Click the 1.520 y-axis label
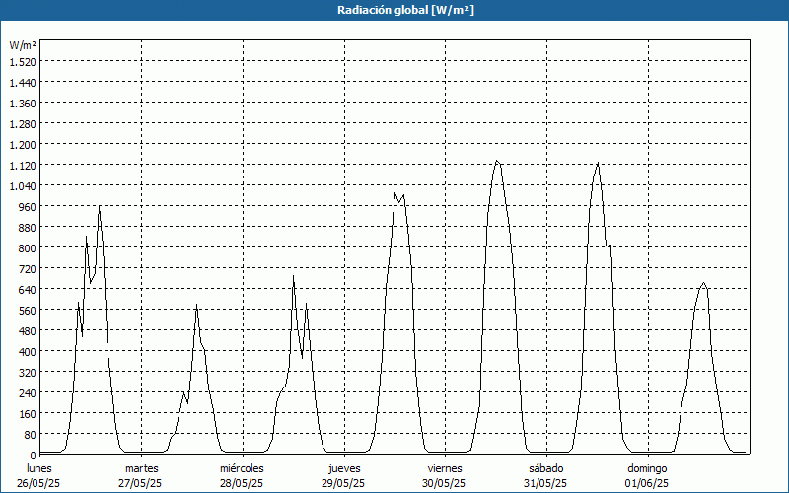This screenshot has height=493, width=789. click(23, 62)
